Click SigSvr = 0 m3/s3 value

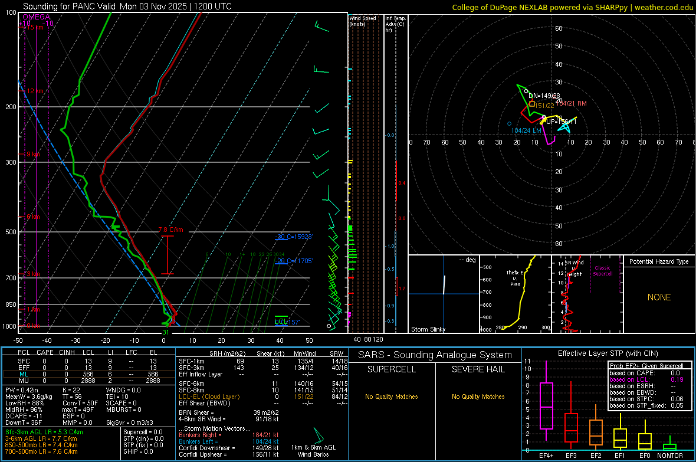tap(130, 422)
